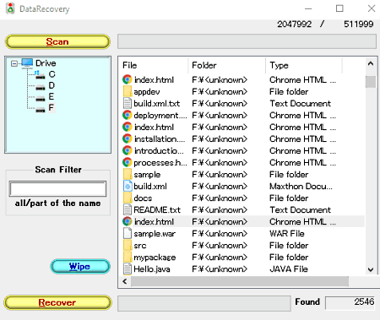Select the sample.war file name

[x=155, y=234]
